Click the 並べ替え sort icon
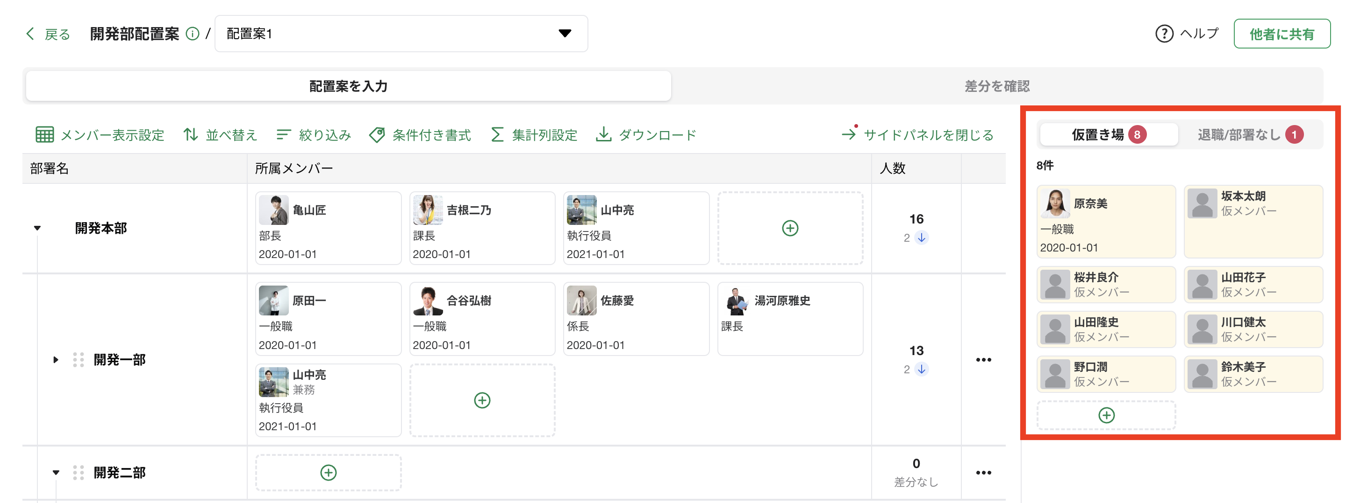 click(x=191, y=135)
